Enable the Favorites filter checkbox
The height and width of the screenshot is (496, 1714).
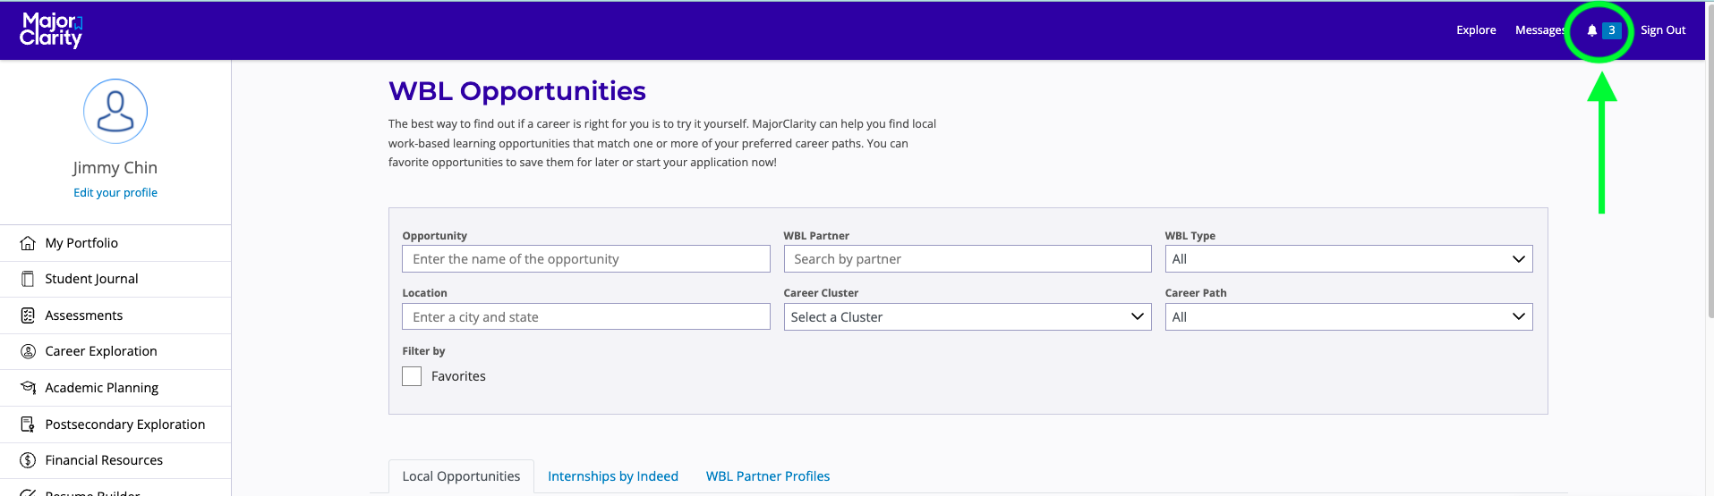(x=412, y=376)
